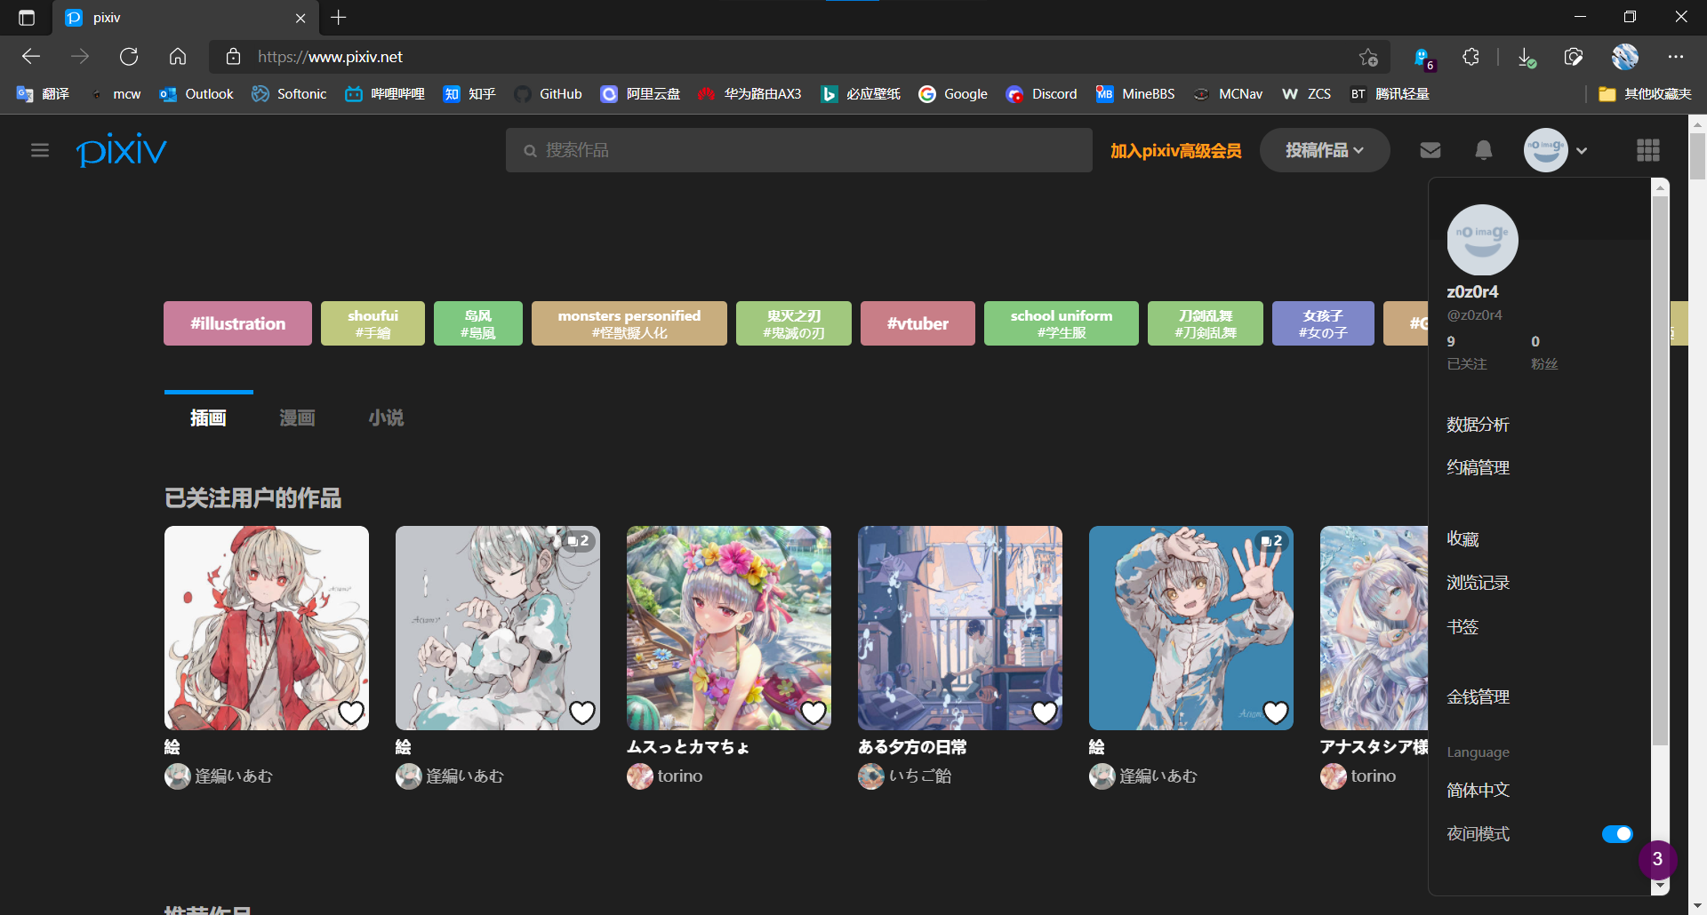Open the Google bookmark
Viewport: 1707px width, 915px height.
click(953, 94)
